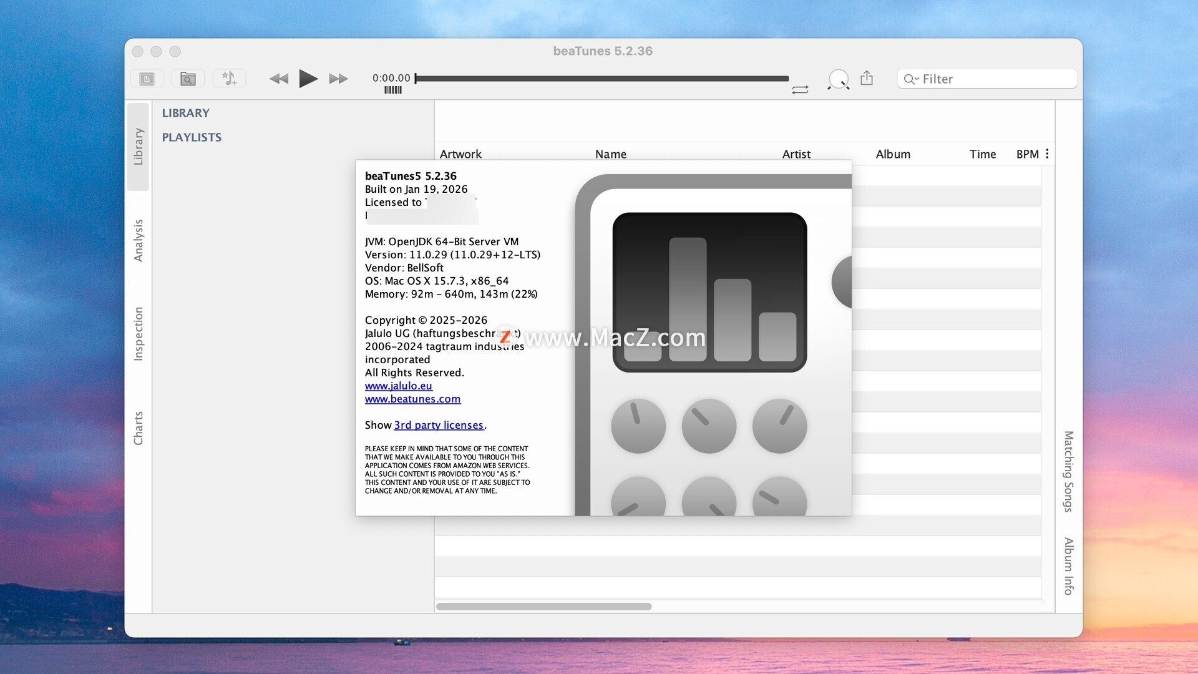This screenshot has height=674, width=1198.
Task: Skip to next track
Action: click(338, 79)
